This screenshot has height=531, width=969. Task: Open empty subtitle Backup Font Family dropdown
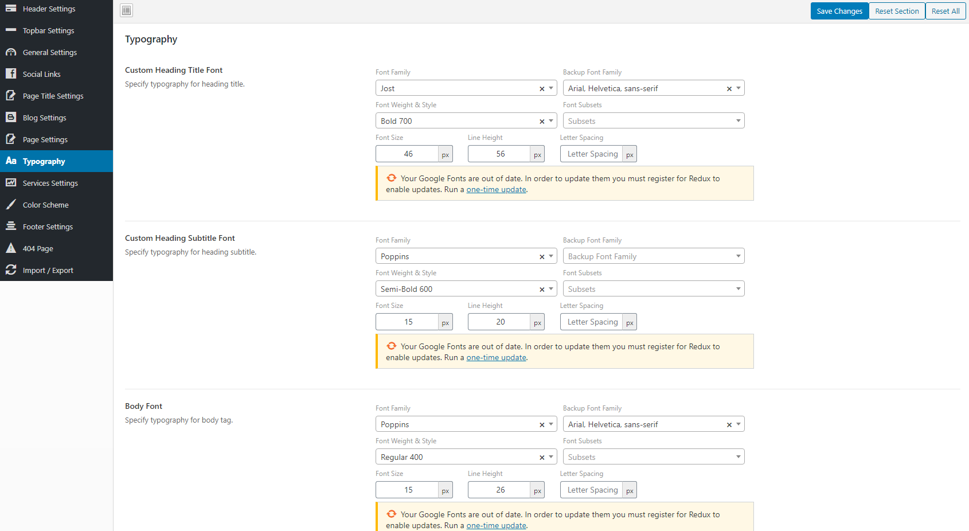654,256
